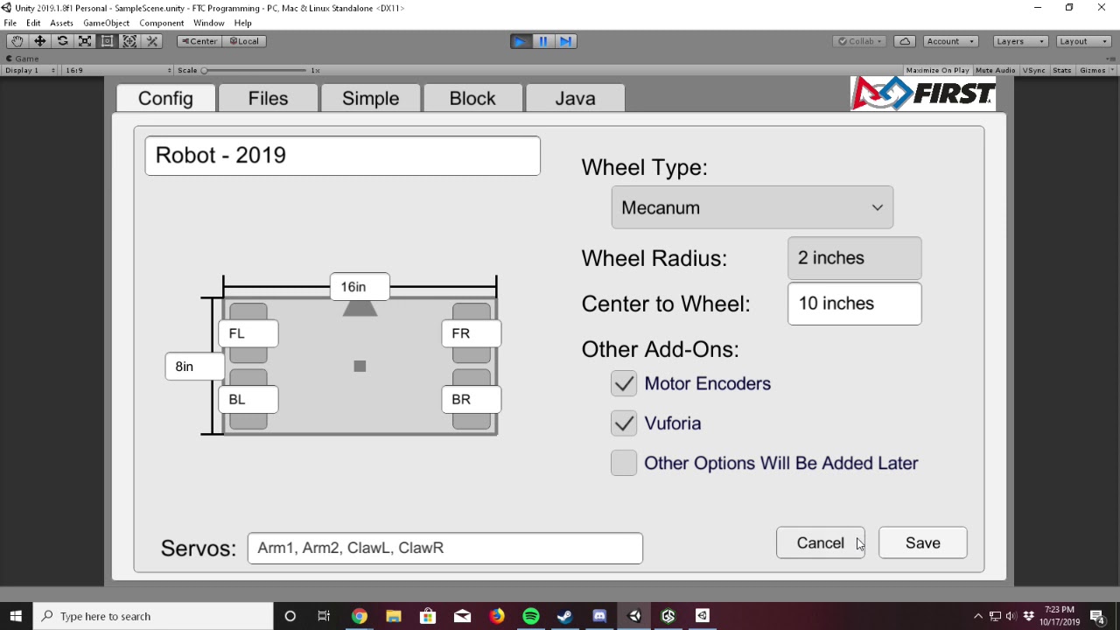Toggle VSync in Game view
Viewport: 1120px width, 630px height.
[1034, 70]
